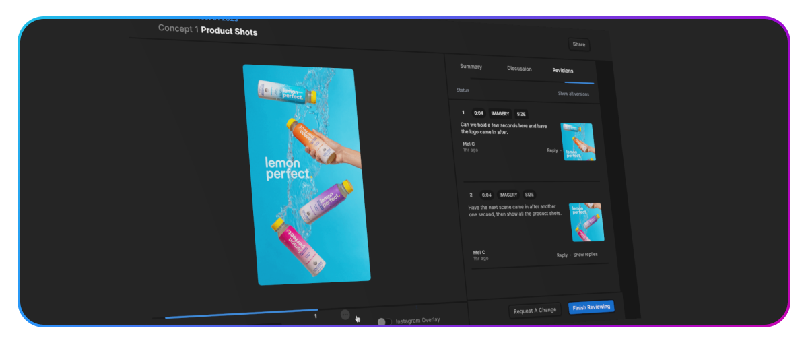The image size is (808, 345).
Task: Open the second comment's thumbnail image
Action: point(586,222)
